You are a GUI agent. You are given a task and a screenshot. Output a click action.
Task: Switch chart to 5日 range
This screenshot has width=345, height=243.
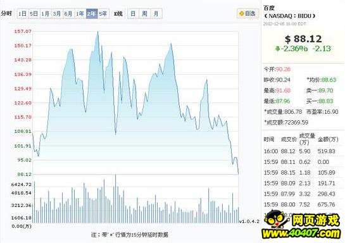[34, 14]
